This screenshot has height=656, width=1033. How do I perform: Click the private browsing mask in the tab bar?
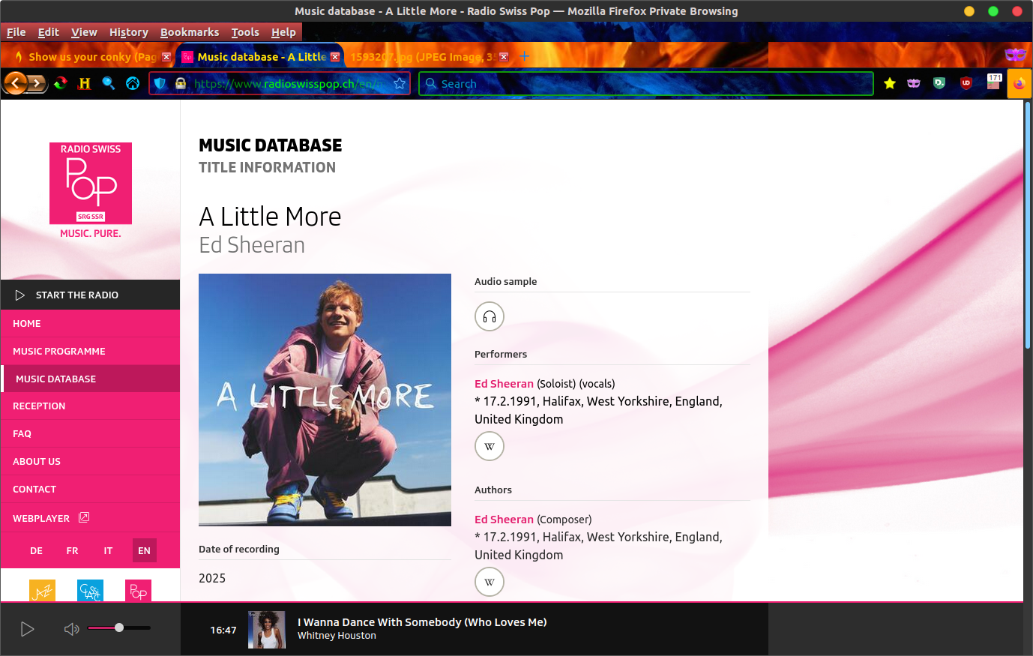coord(1015,55)
